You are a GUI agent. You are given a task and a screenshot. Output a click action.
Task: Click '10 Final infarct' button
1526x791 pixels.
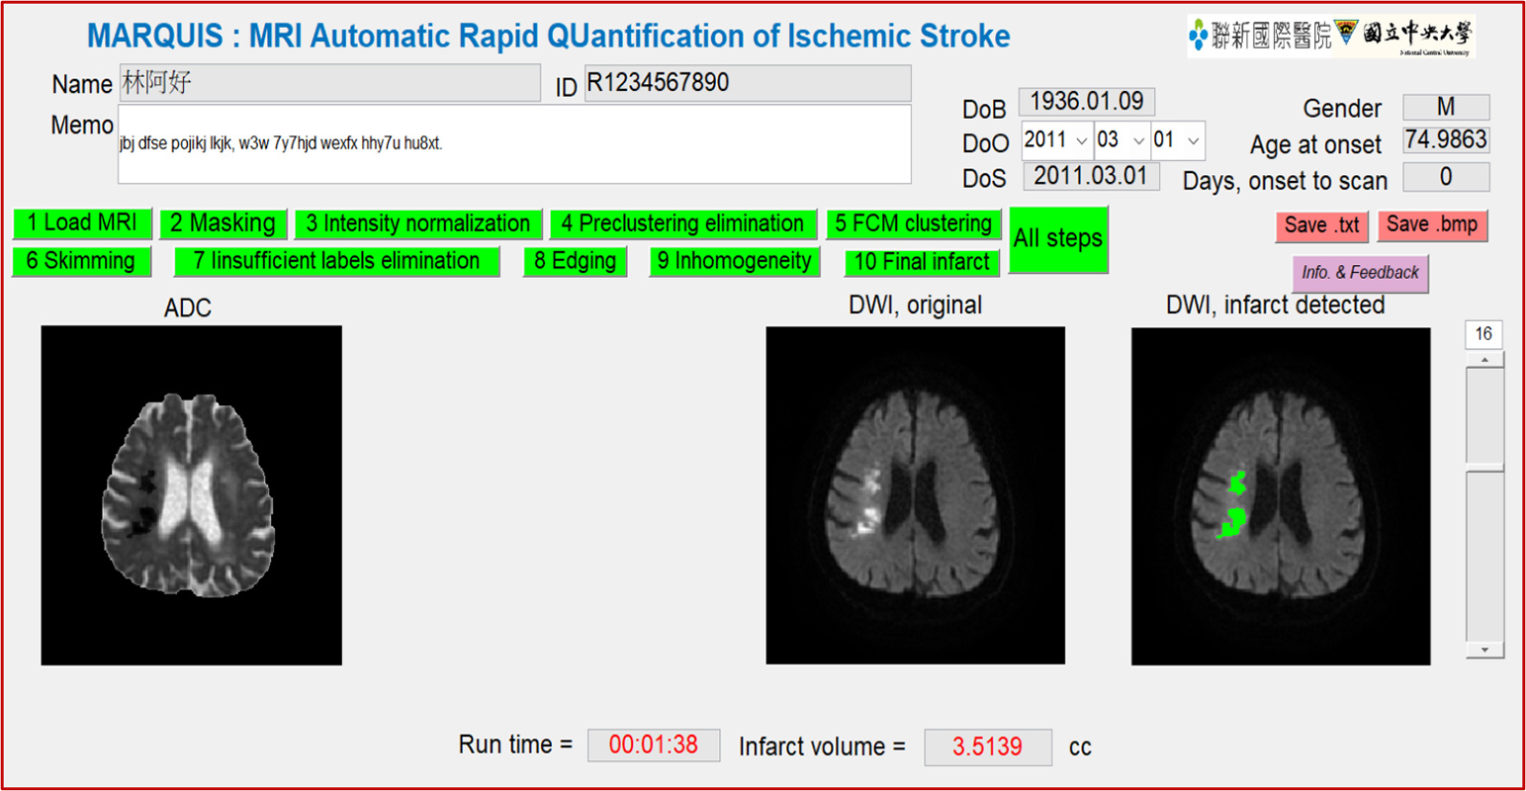tap(922, 262)
